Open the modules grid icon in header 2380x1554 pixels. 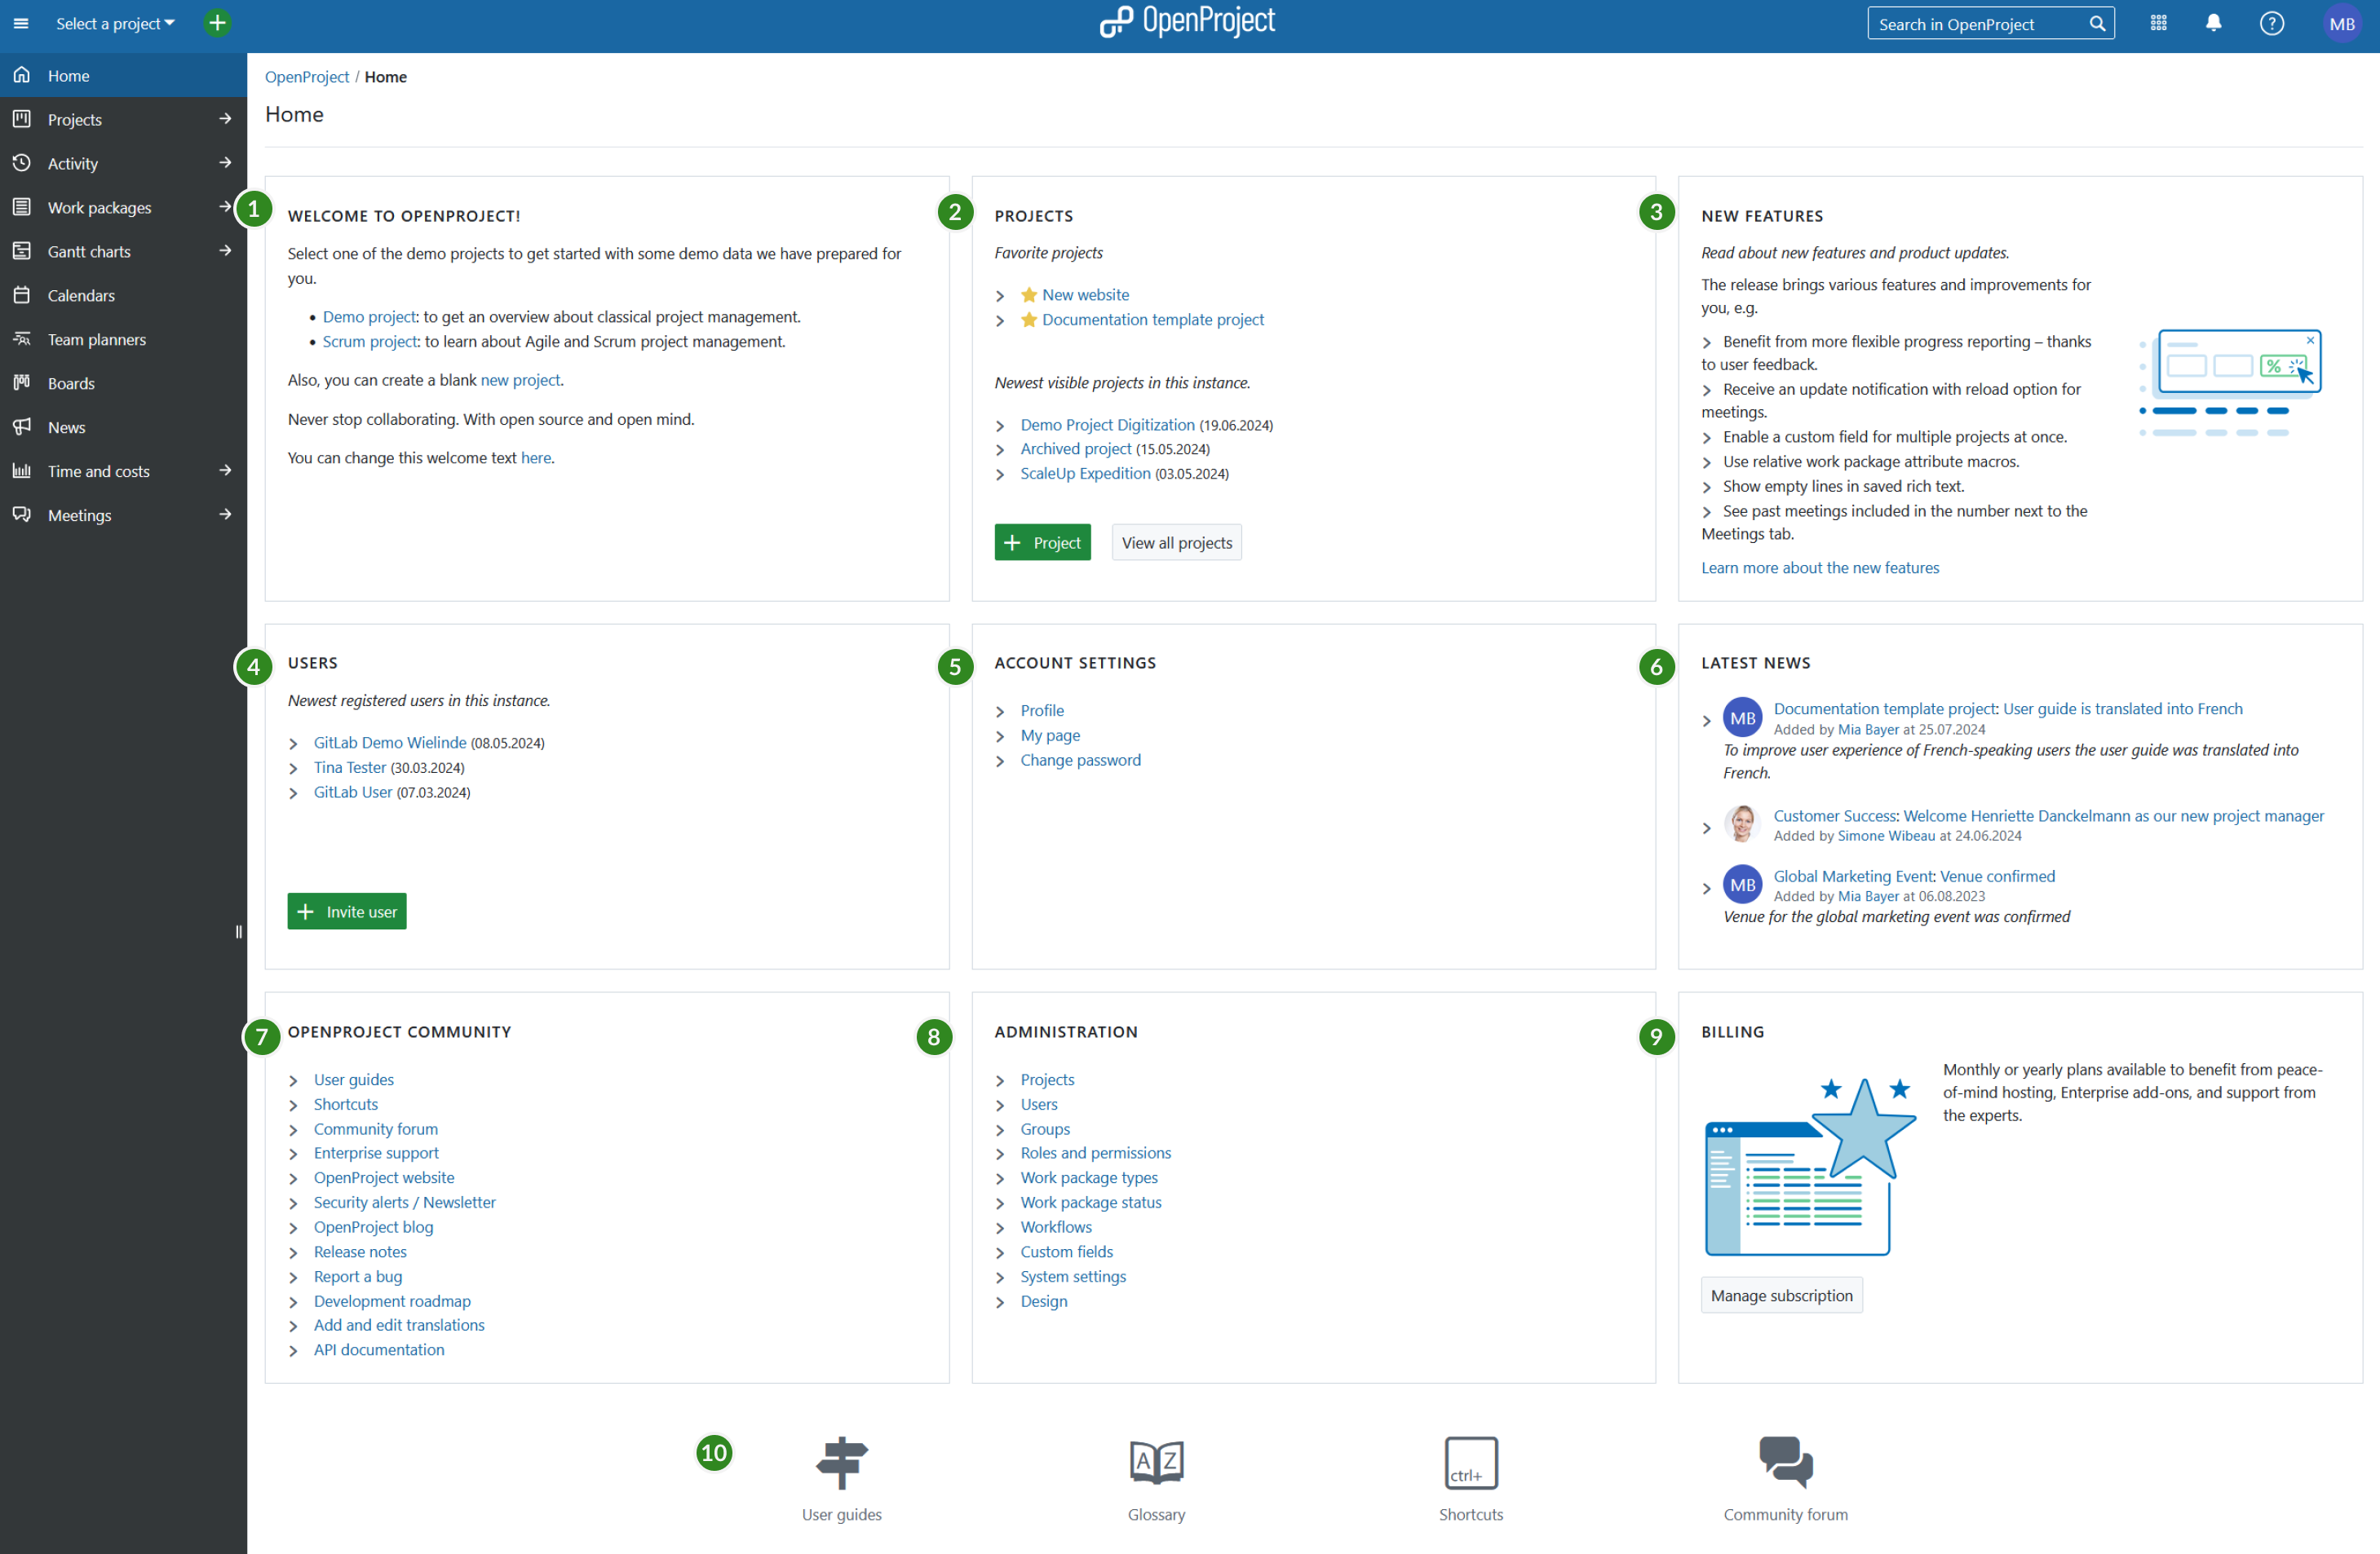pos(2158,23)
